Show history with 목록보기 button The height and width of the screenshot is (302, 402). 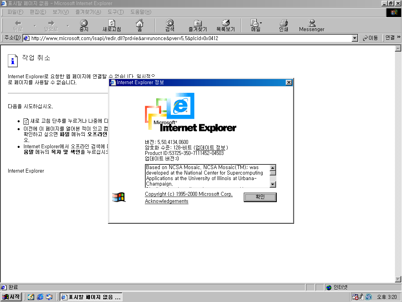(x=226, y=26)
